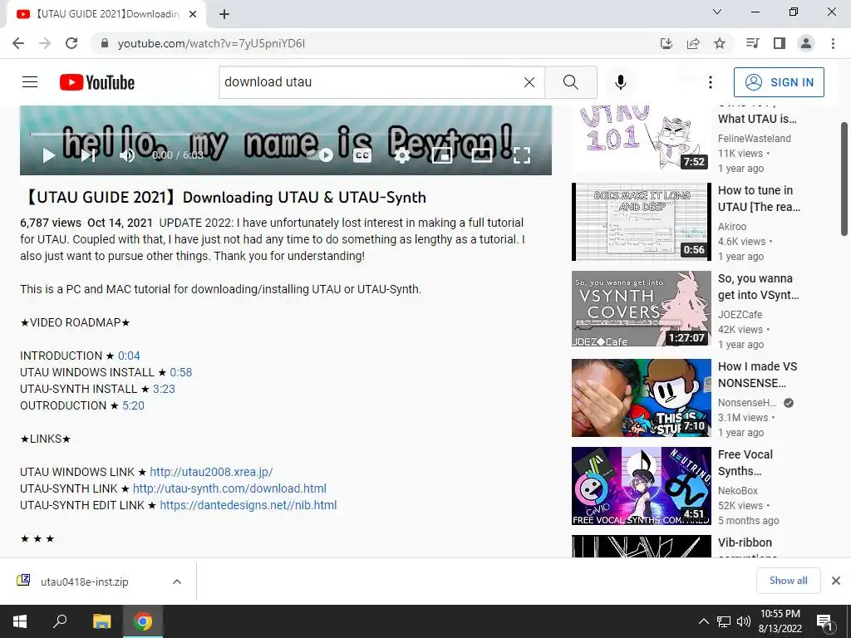Open media control icon in toolbar

pos(752,43)
